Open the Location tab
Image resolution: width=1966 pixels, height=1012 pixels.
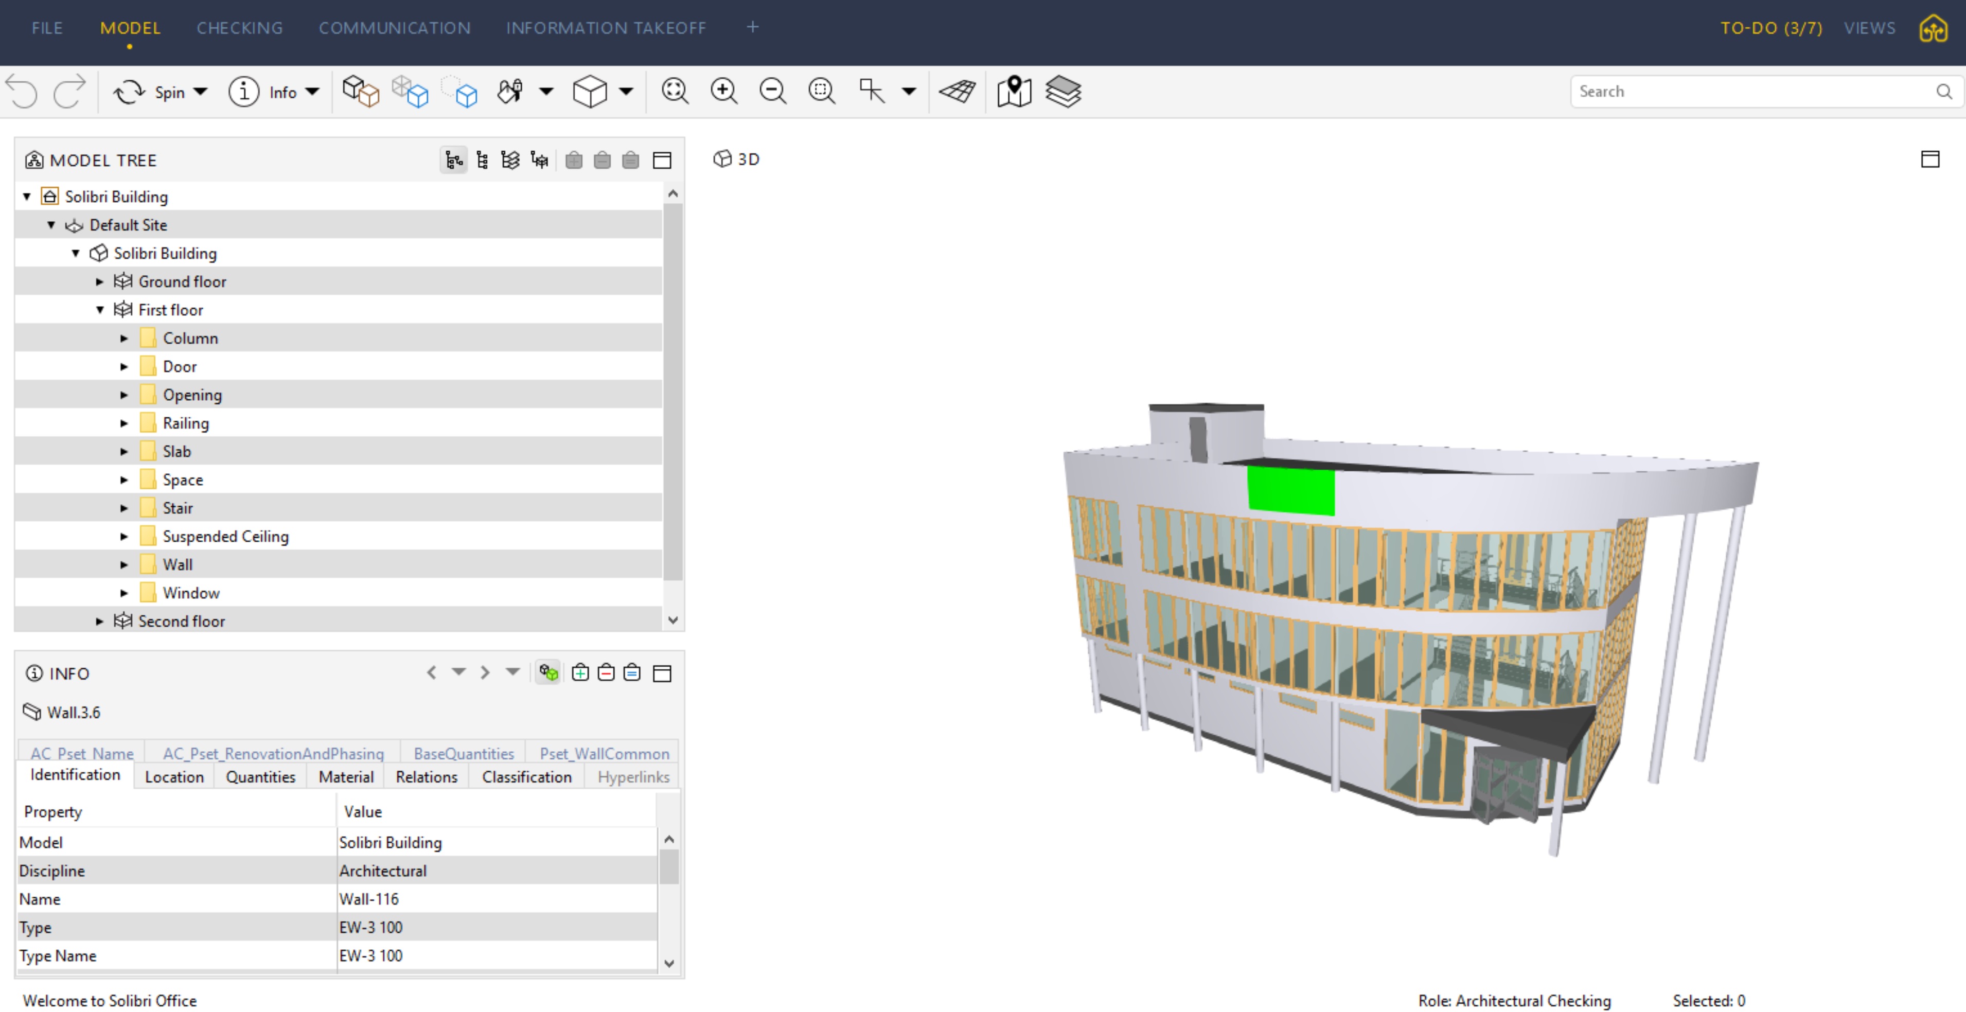174,777
